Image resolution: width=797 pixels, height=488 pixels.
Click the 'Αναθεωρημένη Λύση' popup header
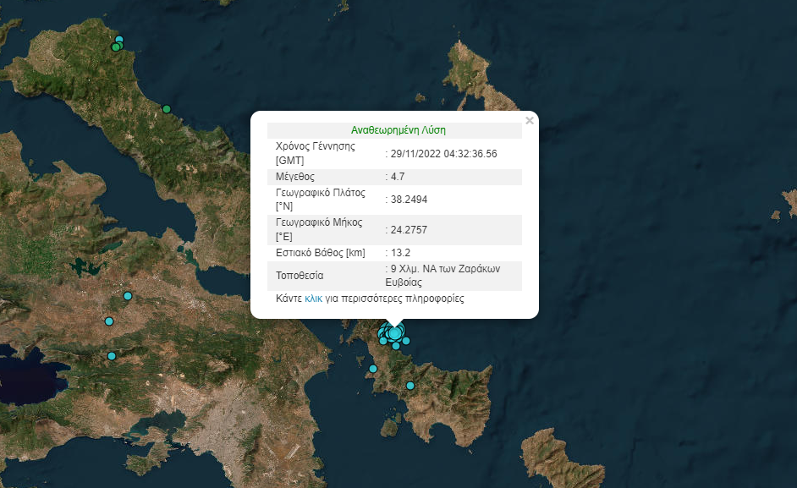pyautogui.click(x=398, y=130)
